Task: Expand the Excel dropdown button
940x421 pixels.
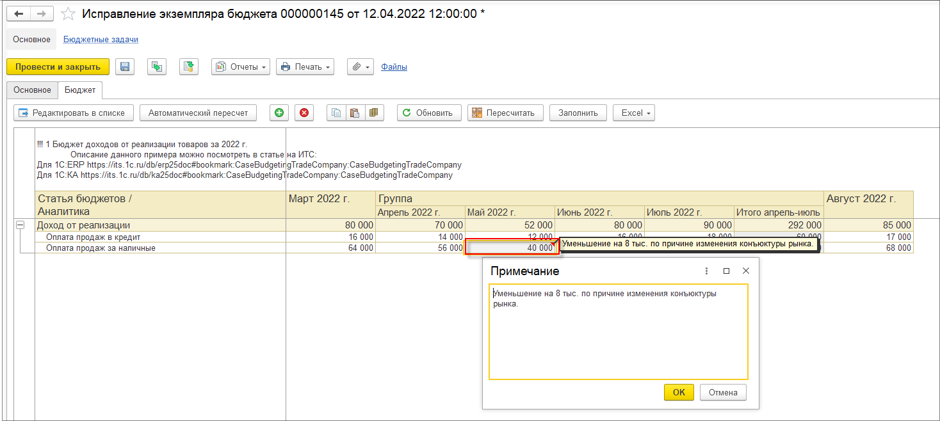Action: [x=634, y=113]
